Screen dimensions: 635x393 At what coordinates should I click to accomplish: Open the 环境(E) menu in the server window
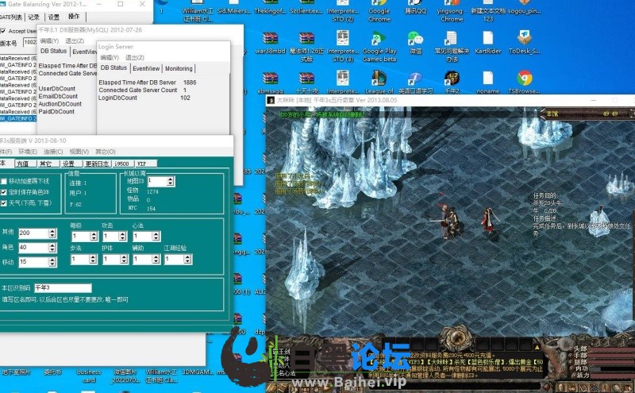click(x=28, y=152)
